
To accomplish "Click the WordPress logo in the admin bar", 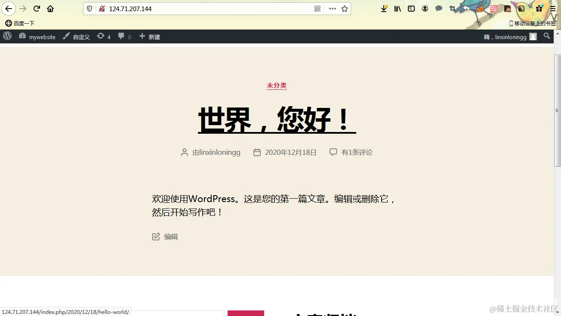I will coord(7,37).
